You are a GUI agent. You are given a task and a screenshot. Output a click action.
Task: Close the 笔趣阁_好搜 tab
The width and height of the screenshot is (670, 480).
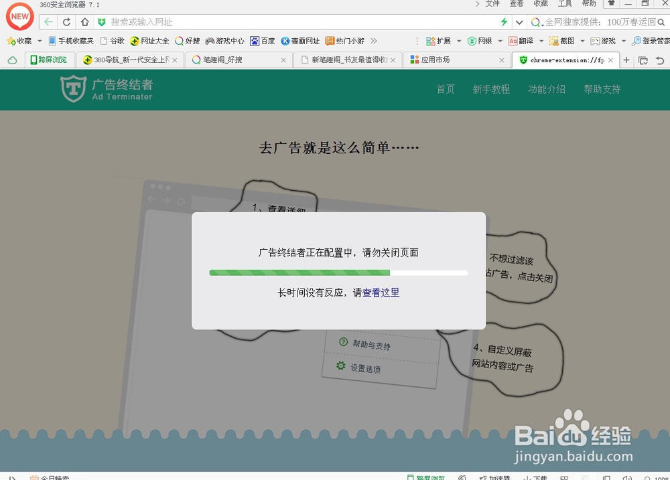coord(283,60)
